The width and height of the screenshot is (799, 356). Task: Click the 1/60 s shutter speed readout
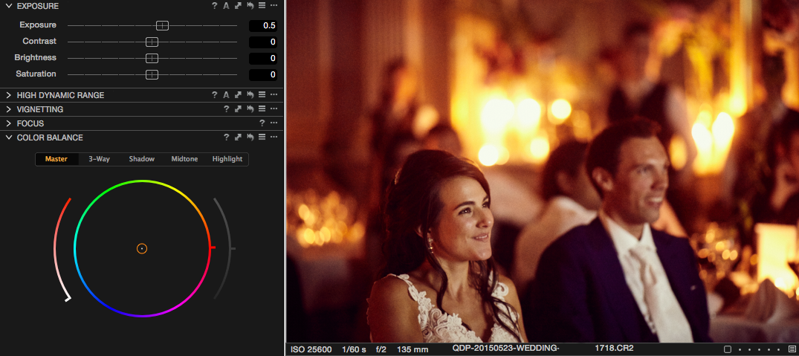(354, 349)
